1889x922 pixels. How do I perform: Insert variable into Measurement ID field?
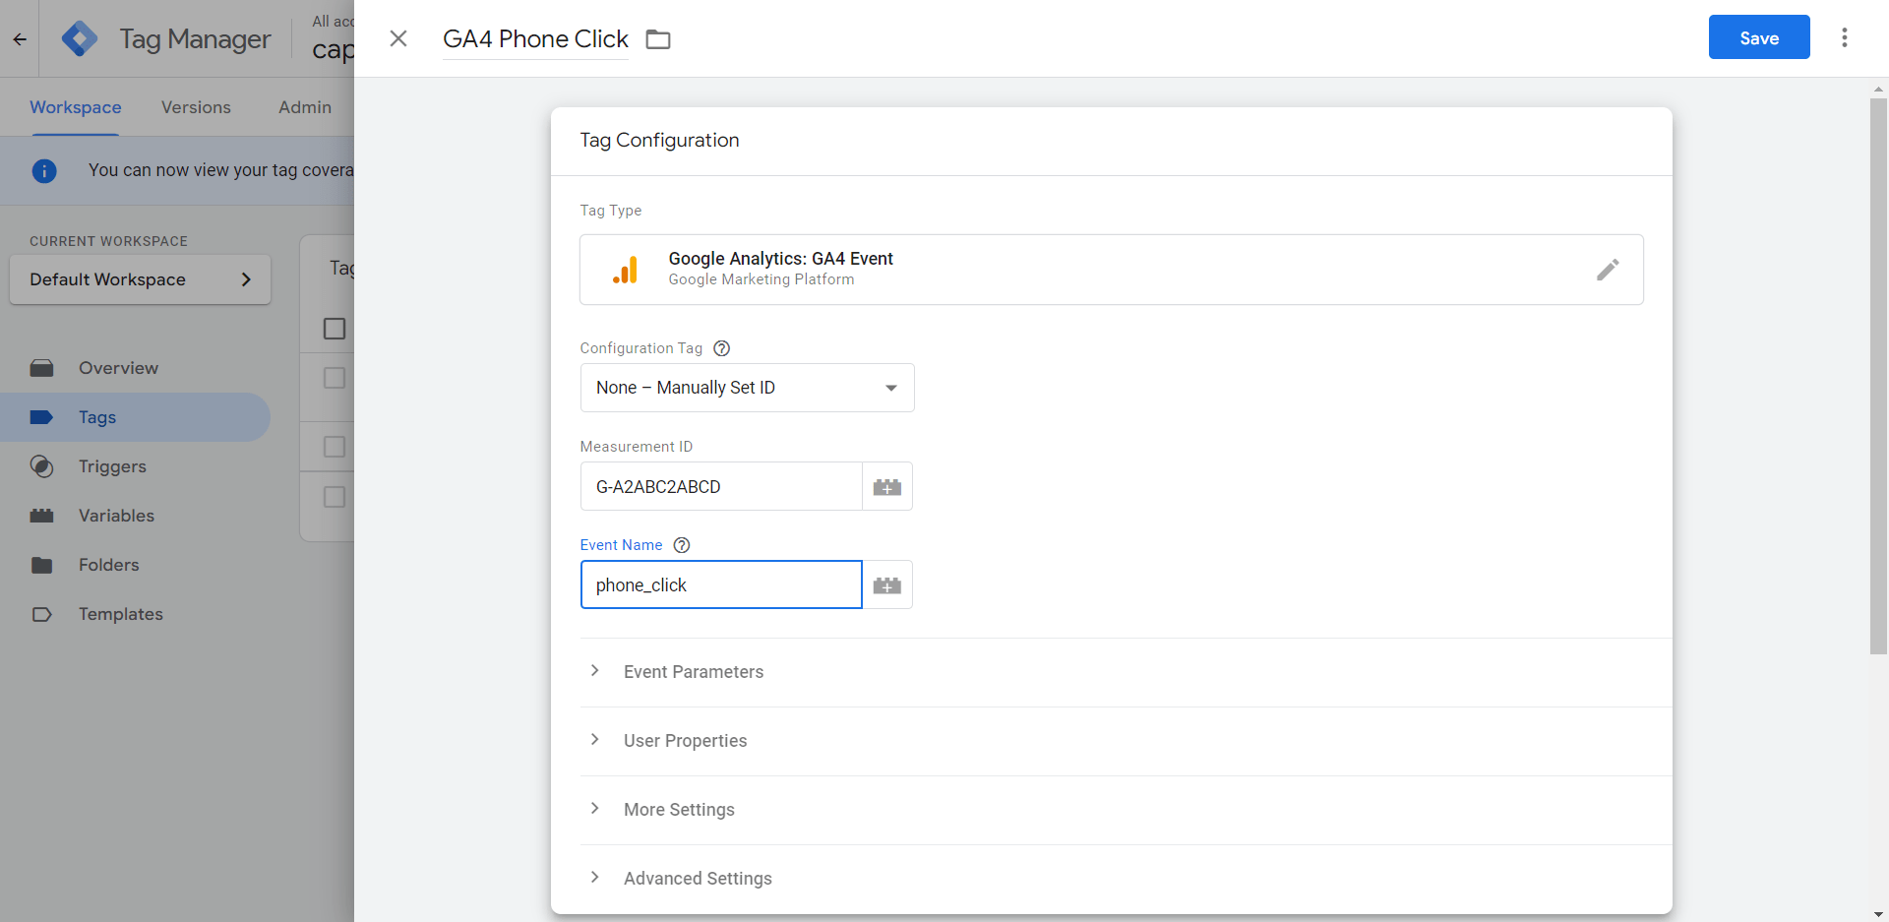(x=887, y=486)
